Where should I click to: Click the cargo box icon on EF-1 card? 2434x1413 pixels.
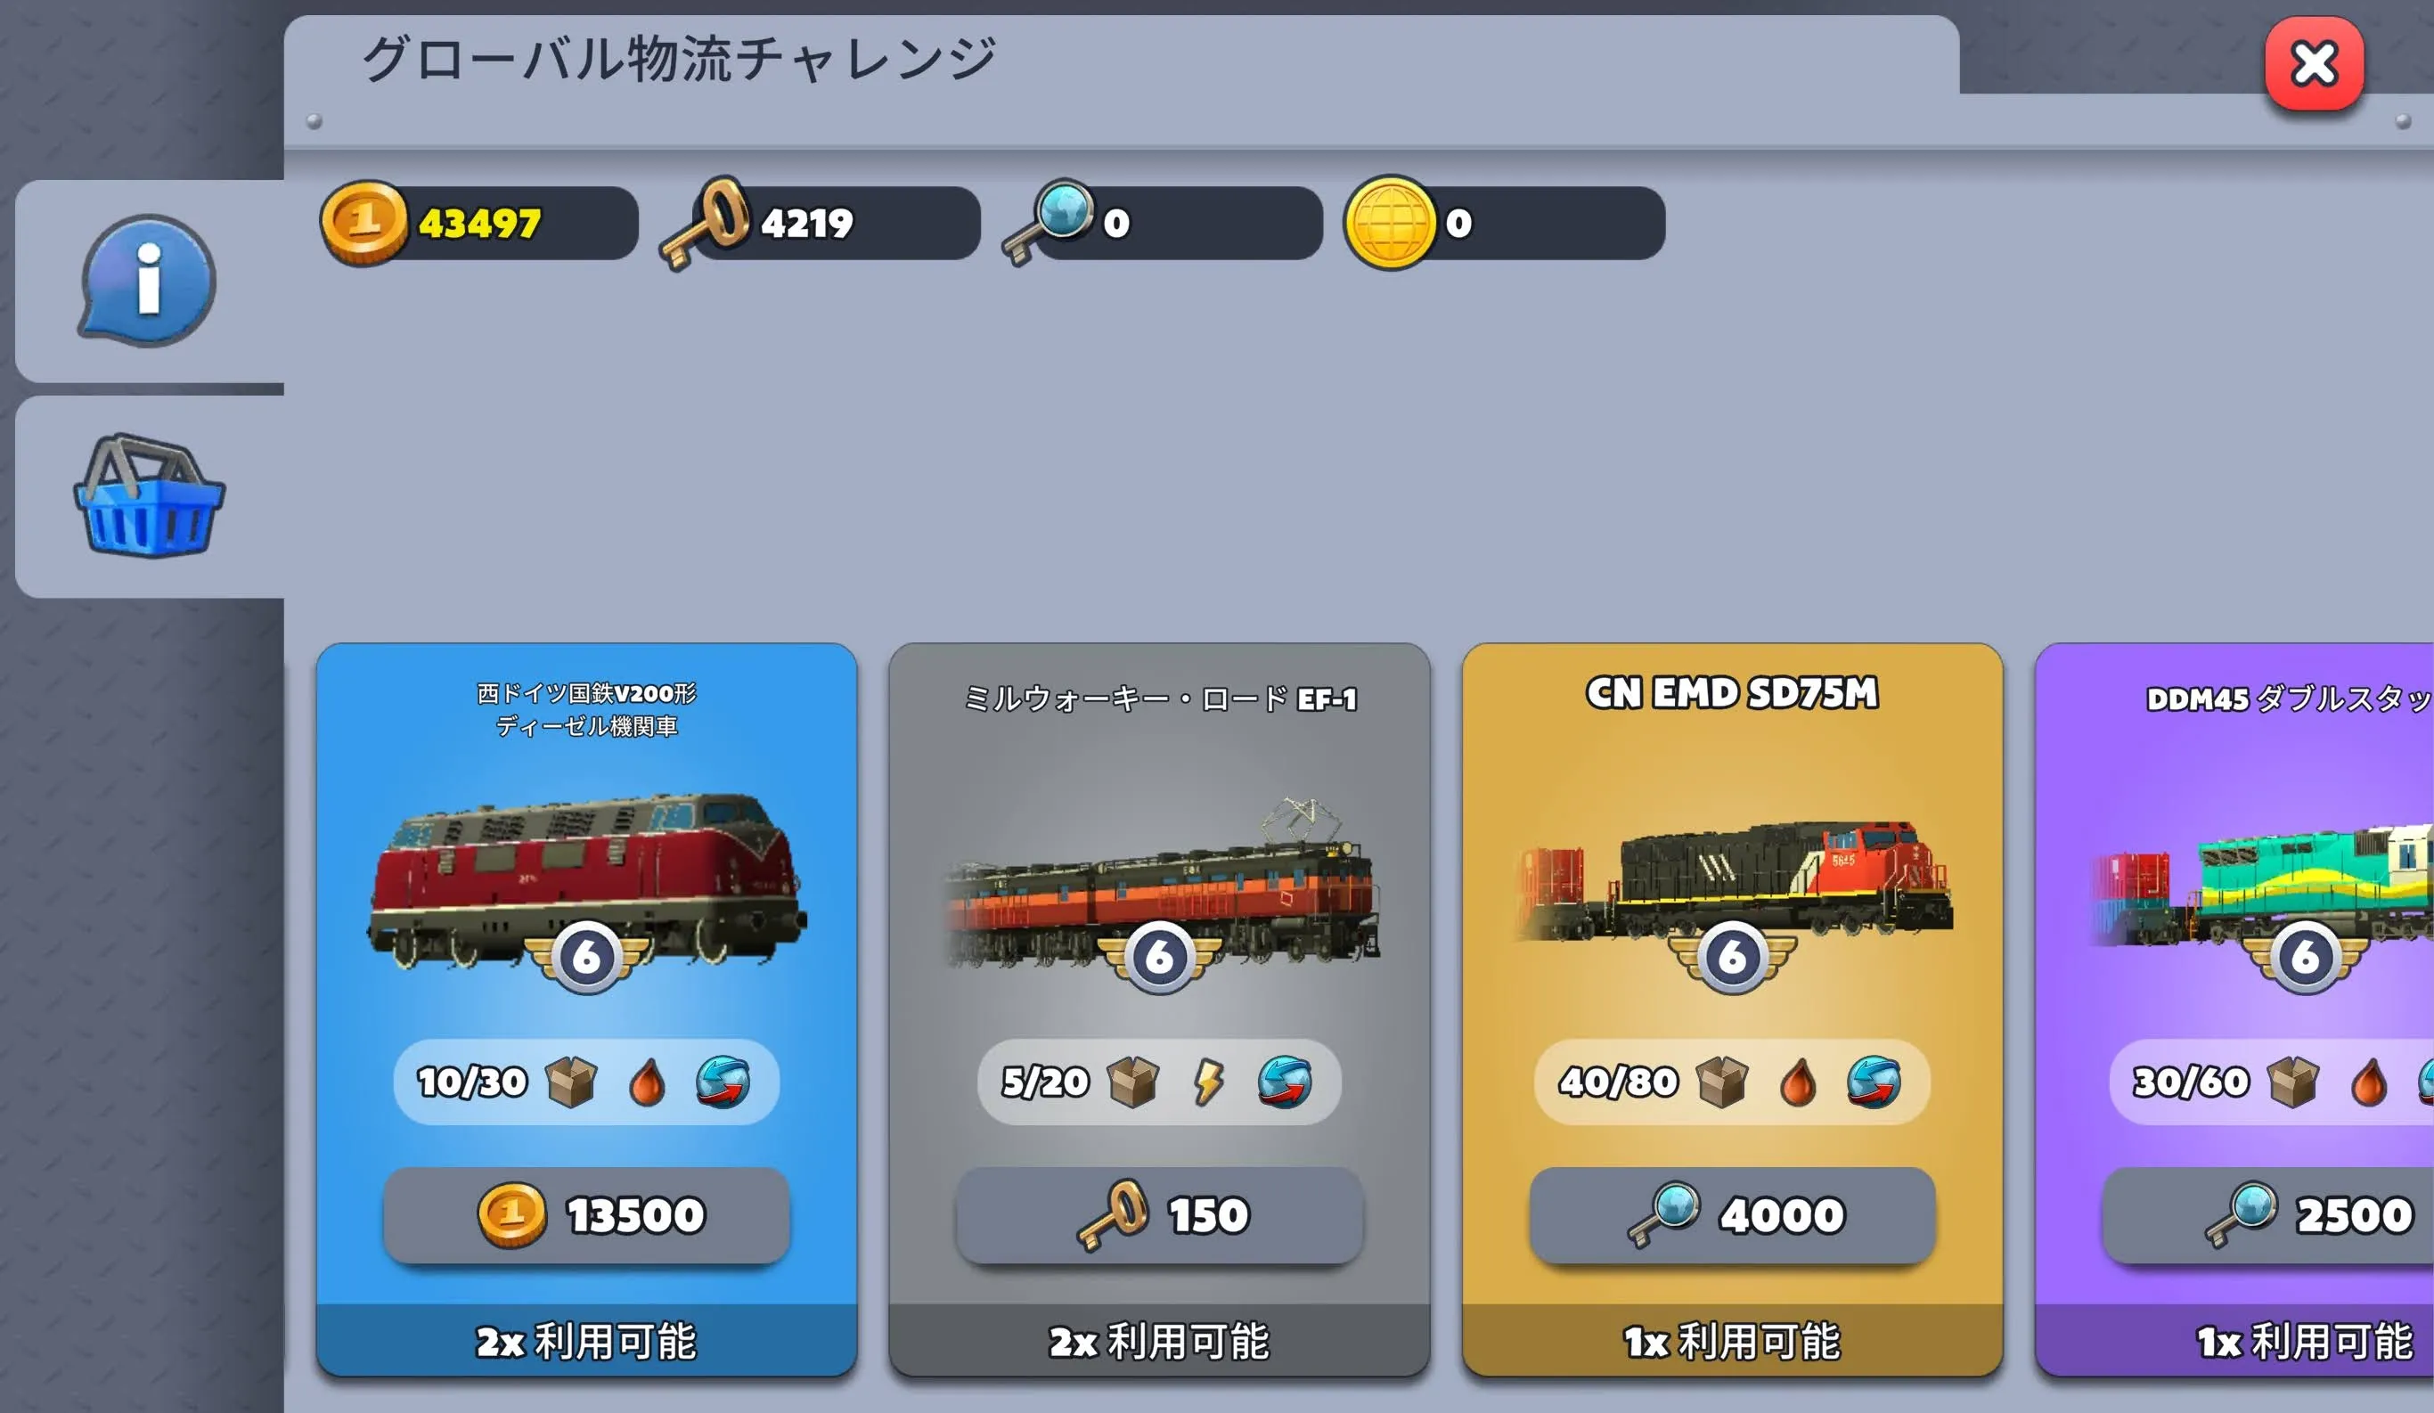pos(1133,1081)
